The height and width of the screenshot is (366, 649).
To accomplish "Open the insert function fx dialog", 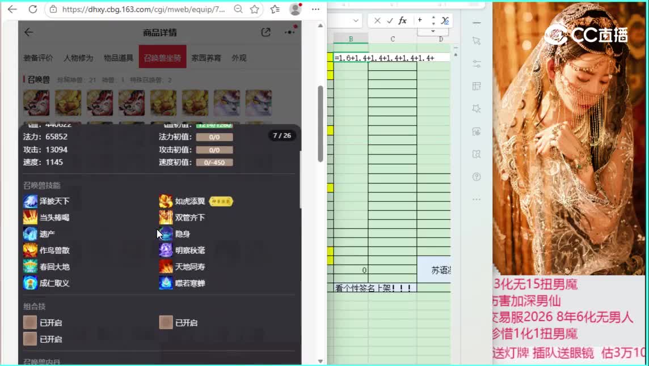I will 402,20.
